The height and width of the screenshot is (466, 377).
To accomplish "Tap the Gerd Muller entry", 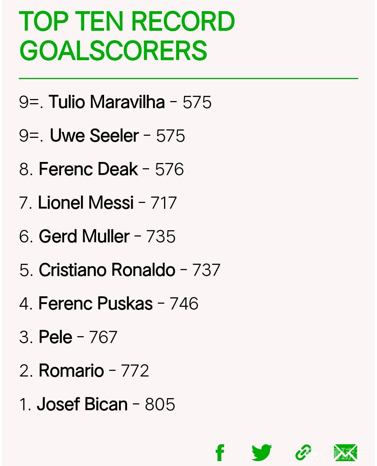I will 84,236.
